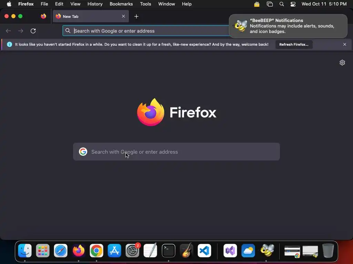353x264 pixels.
Task: Open the pinned Firefox tab icon
Action: coord(43,16)
